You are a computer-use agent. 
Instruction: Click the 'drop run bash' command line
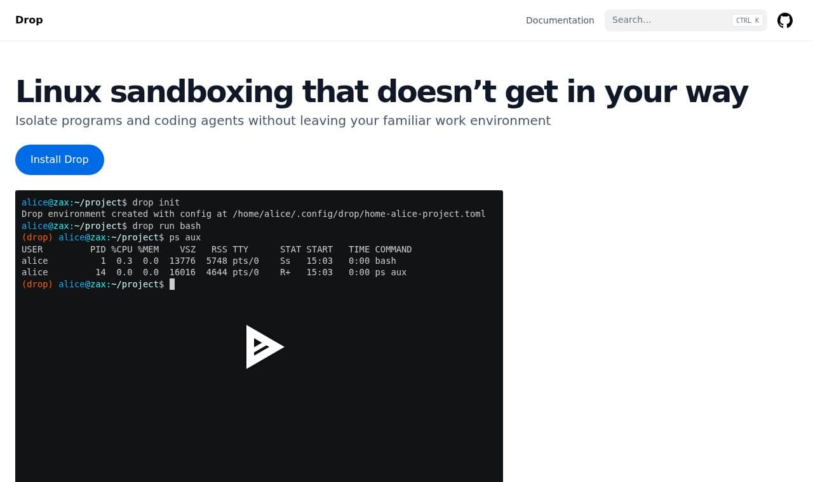coord(111,226)
